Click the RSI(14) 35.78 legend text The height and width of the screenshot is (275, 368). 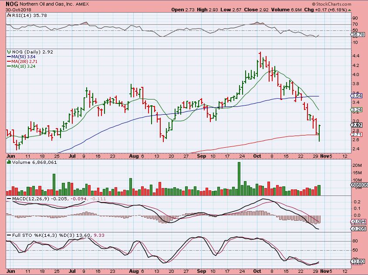(29, 16)
